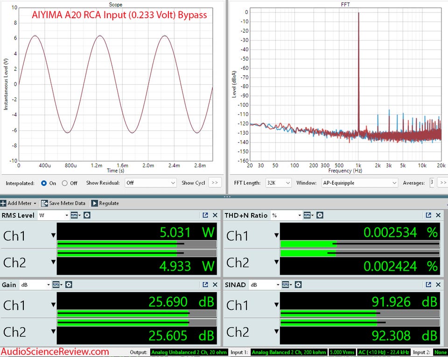Pop out the Gain meter panel
The height and width of the screenshot is (357, 448).
point(205,284)
